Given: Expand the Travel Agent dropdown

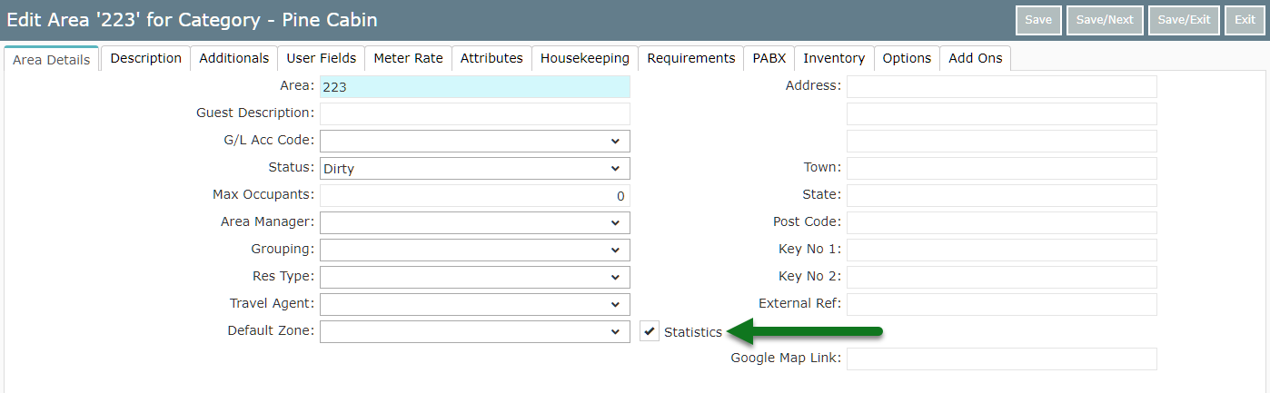Looking at the screenshot, I should (x=474, y=304).
